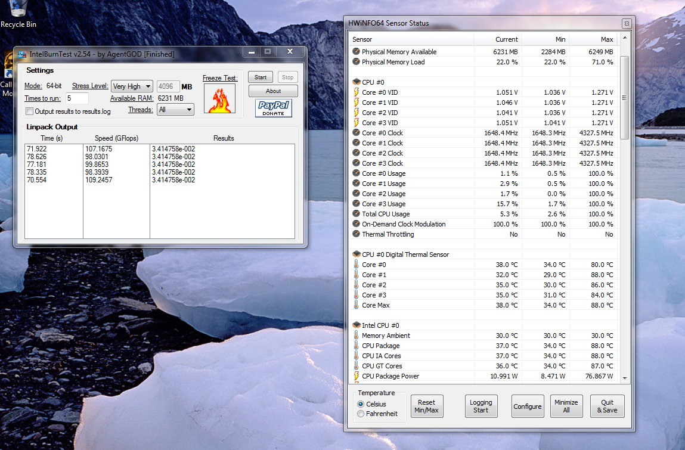Click the Linpack speed value 107.1675
The height and width of the screenshot is (450, 685).
pyautogui.click(x=99, y=149)
